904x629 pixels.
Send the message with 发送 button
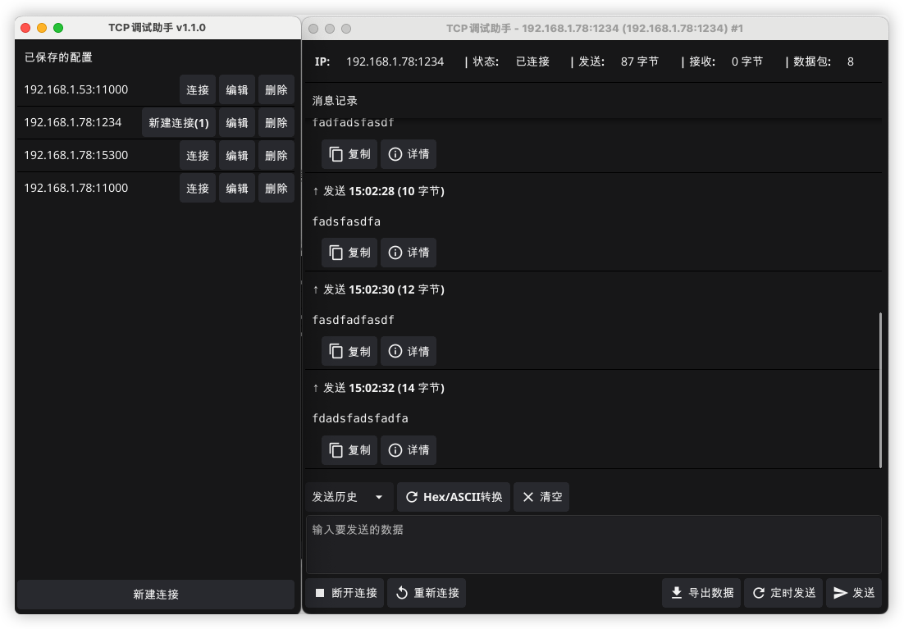coord(854,593)
